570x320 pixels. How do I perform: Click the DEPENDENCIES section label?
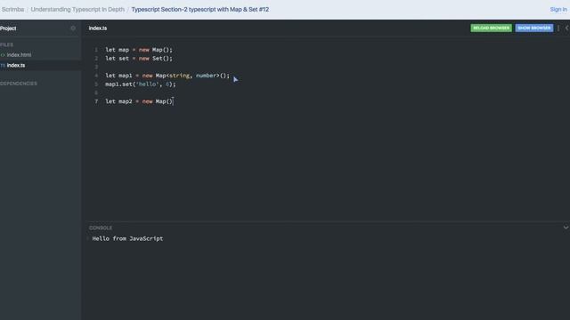pyautogui.click(x=19, y=84)
